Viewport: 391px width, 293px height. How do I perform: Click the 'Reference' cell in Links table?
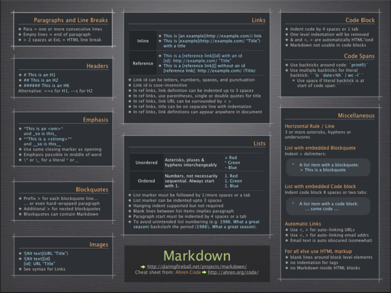143,63
